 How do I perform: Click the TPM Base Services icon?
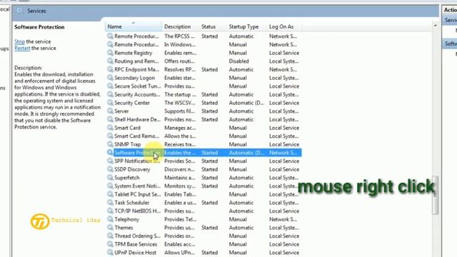[110, 244]
